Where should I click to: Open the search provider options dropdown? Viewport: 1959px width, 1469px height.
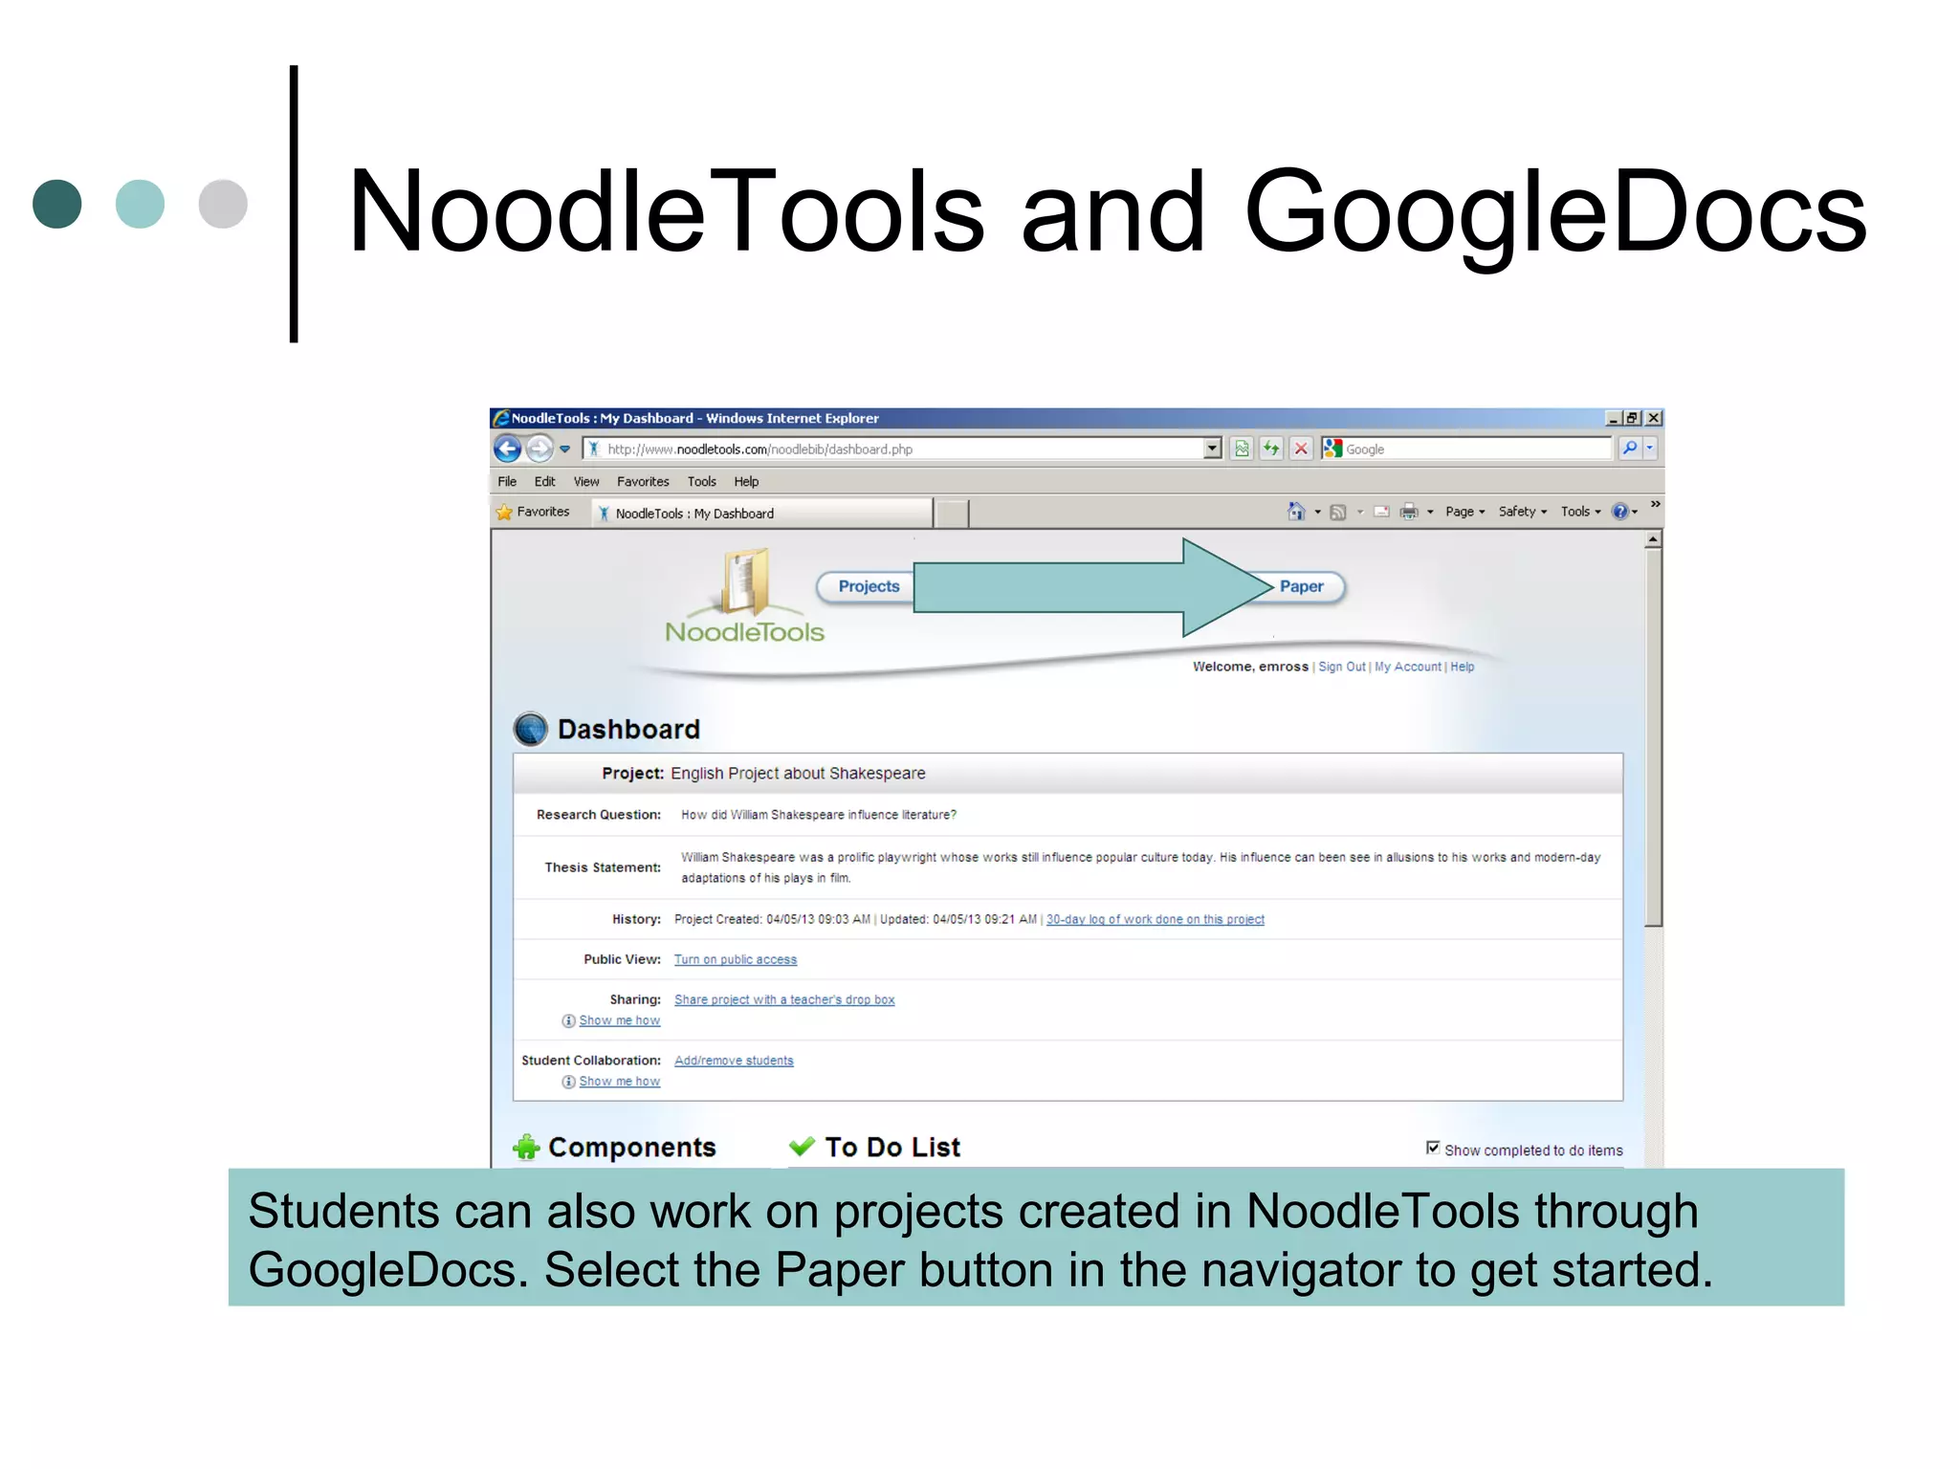pyautogui.click(x=1649, y=448)
